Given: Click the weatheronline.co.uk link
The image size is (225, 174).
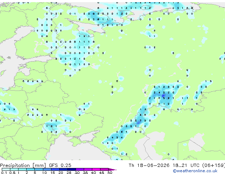Looking at the screenshot, I should click(x=195, y=171).
